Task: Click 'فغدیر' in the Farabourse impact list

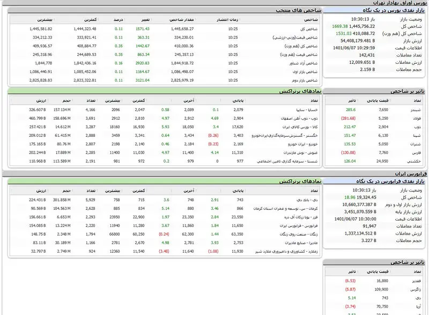Action: 417,281
